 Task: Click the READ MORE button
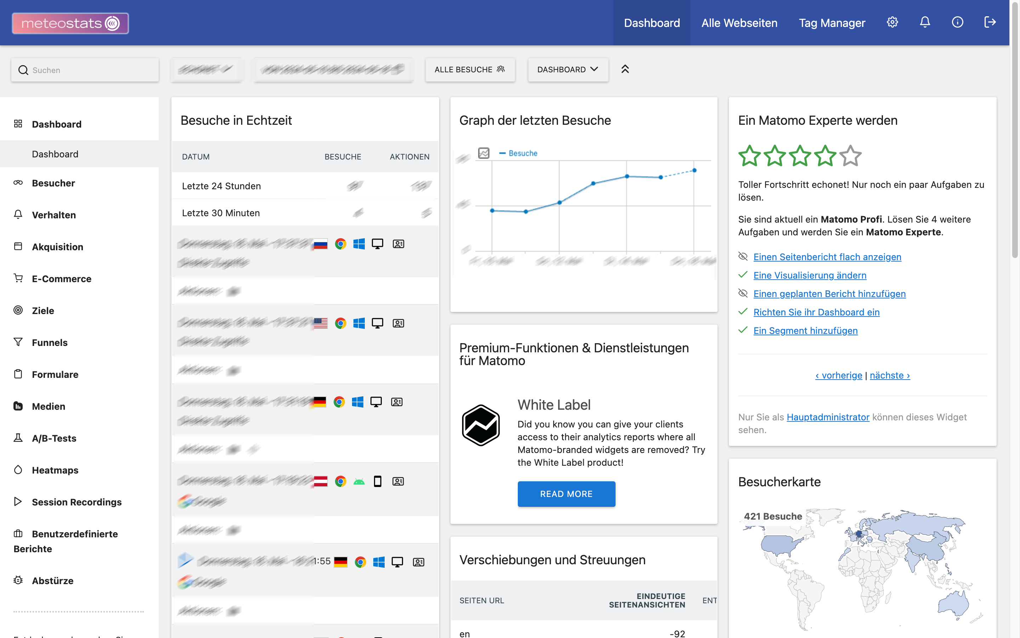(x=566, y=494)
